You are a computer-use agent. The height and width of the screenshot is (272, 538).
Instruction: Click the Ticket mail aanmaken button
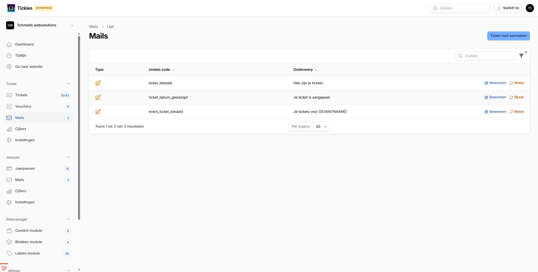pyautogui.click(x=508, y=36)
